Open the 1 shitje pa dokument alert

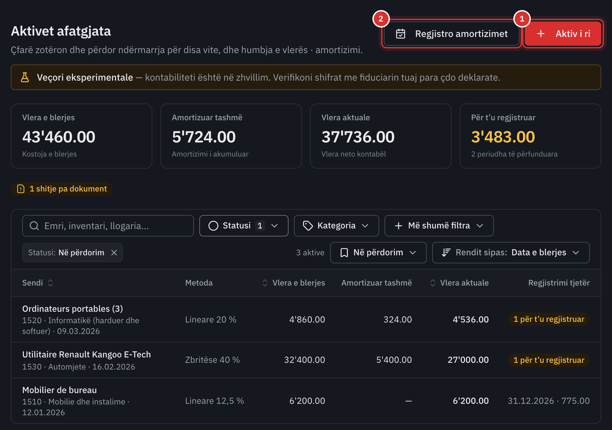click(x=62, y=189)
